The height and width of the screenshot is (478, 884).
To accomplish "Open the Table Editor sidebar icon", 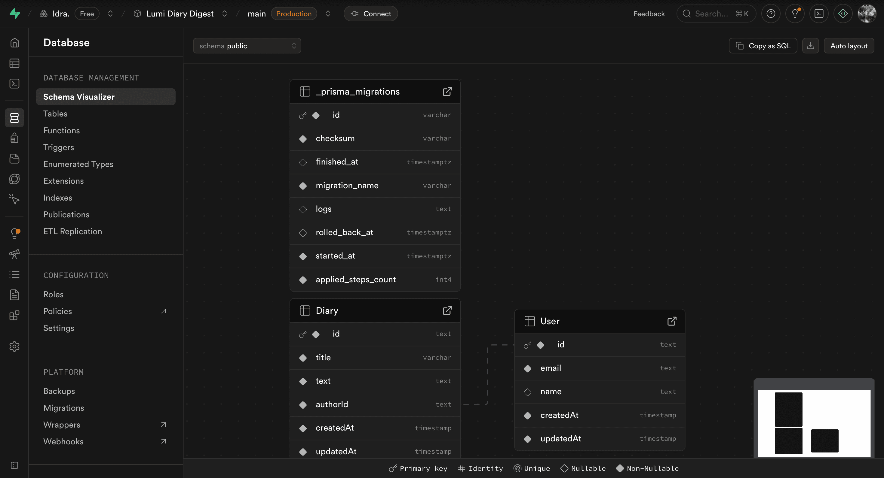I will click(14, 63).
